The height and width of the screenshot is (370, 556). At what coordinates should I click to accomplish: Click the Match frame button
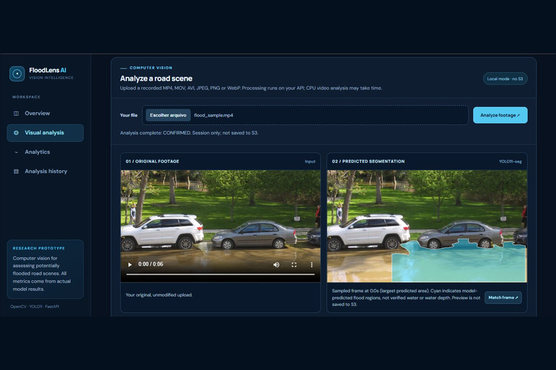tap(503, 298)
